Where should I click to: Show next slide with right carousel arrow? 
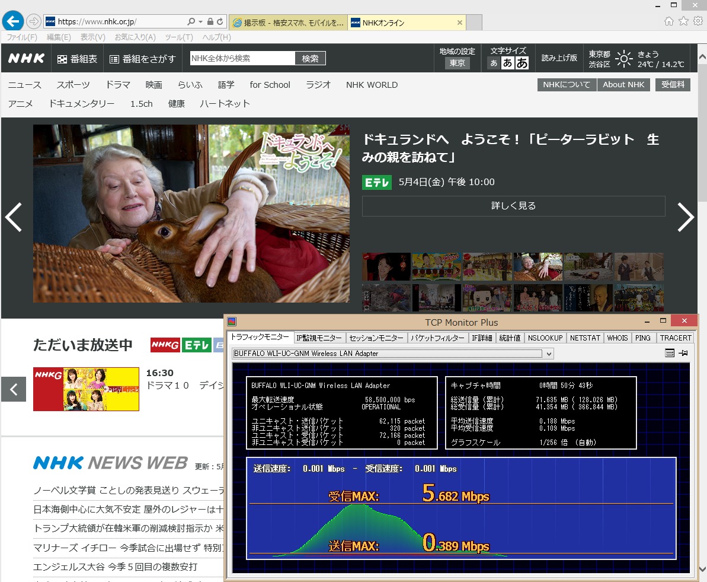(685, 217)
